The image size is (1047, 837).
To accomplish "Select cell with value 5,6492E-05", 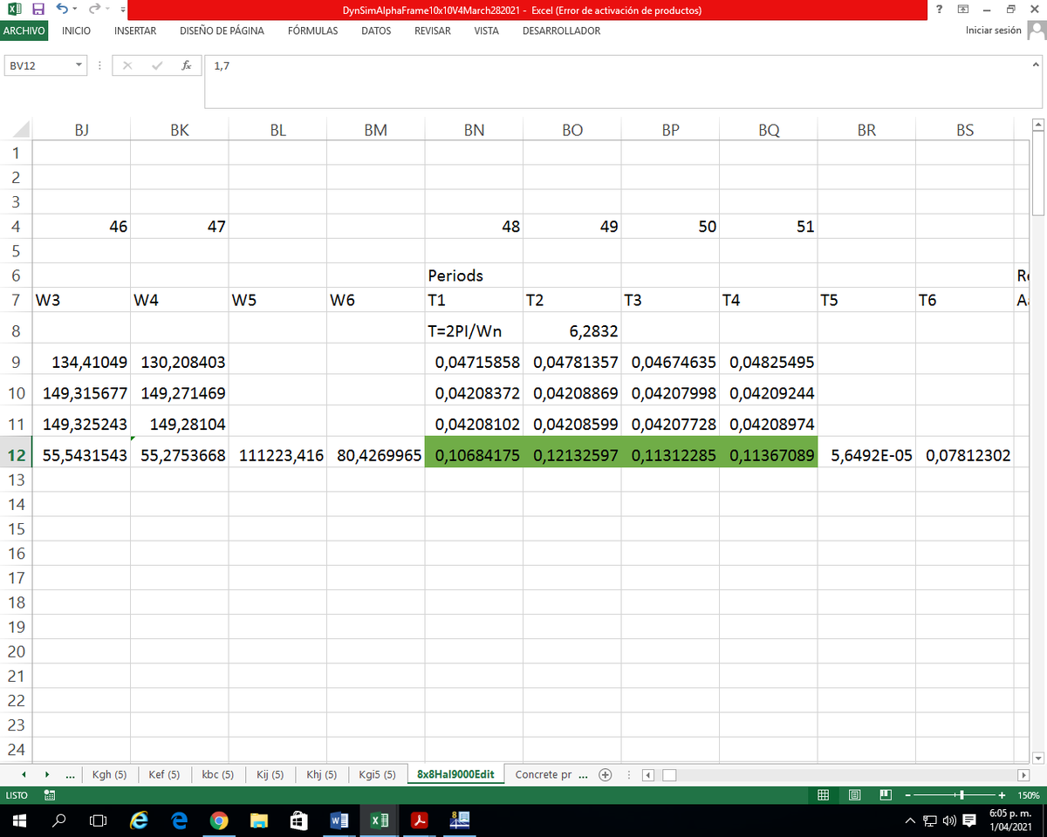I will (866, 455).
